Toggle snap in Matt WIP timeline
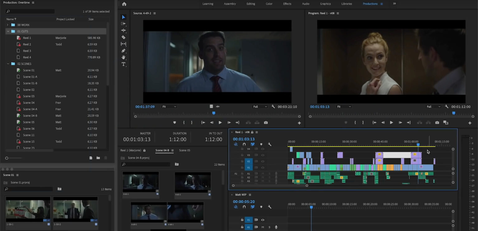Image resolution: width=478 pixels, height=231 pixels. point(244,207)
